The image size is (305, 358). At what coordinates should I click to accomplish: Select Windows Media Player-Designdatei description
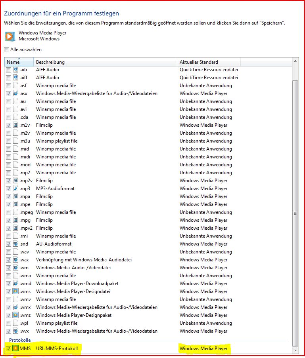[73, 291]
